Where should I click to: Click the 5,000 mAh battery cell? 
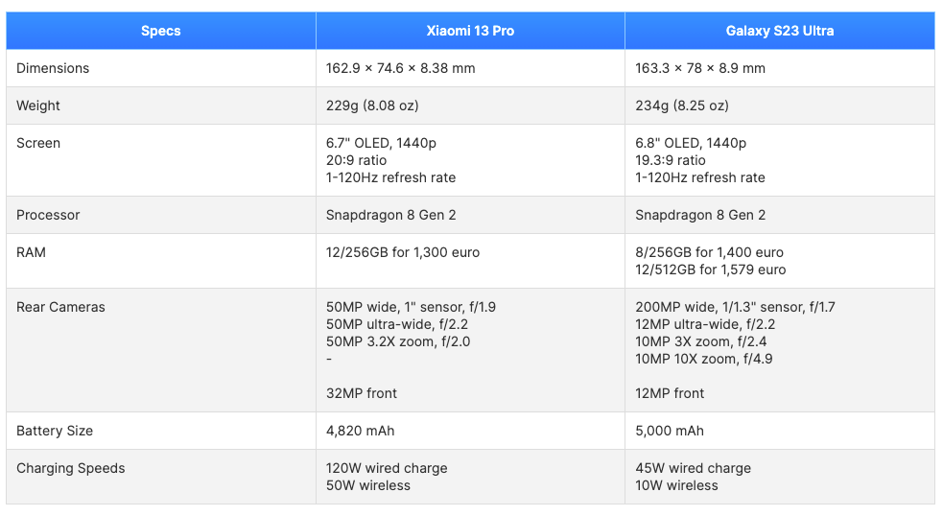(x=670, y=431)
